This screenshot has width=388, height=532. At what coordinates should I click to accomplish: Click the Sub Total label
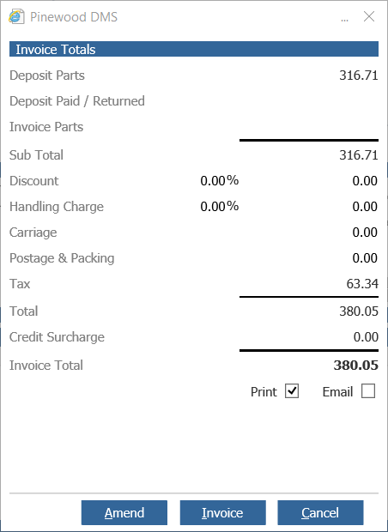pos(36,155)
